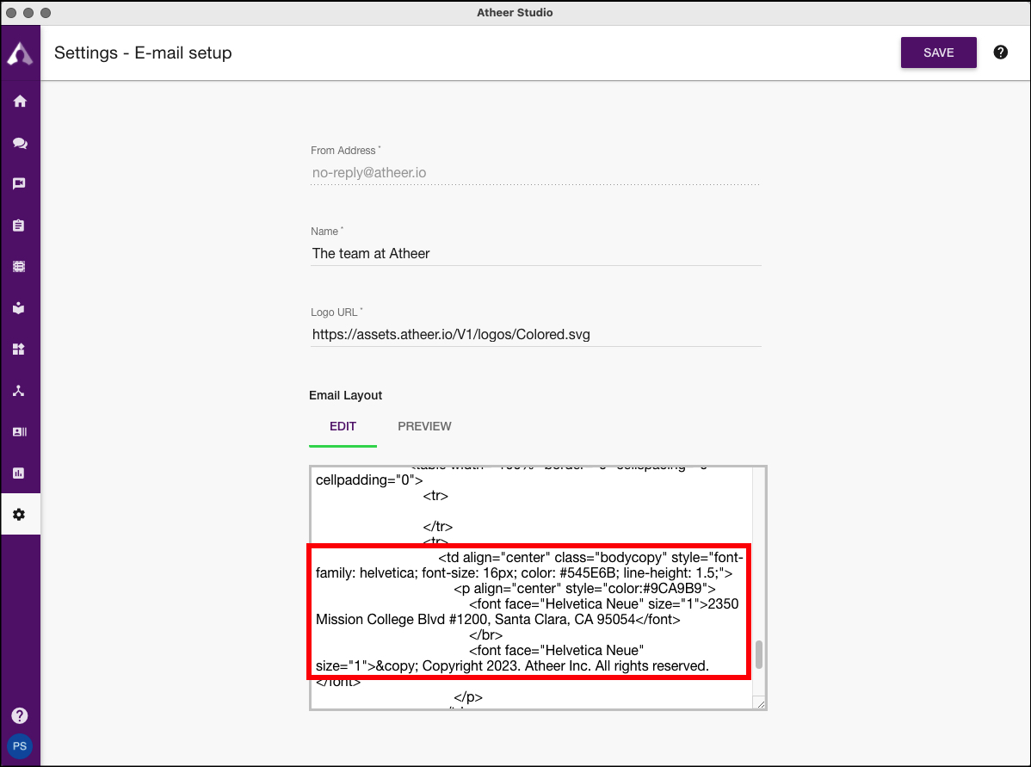Click the window close button
Image resolution: width=1031 pixels, height=767 pixels.
(x=11, y=13)
